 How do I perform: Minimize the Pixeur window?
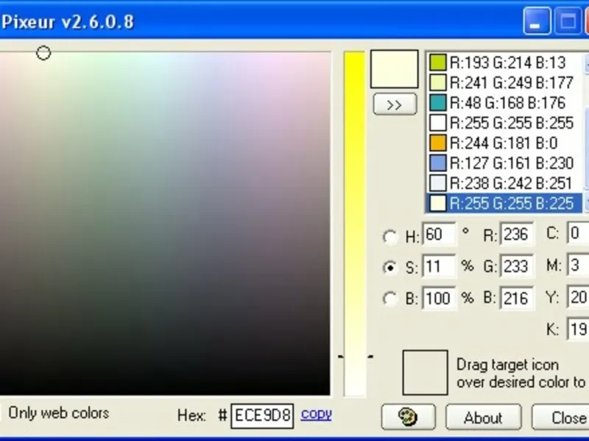537,21
